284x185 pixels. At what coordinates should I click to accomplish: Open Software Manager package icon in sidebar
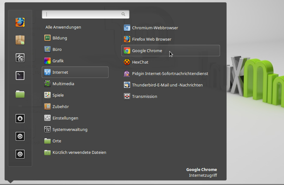tap(20, 40)
